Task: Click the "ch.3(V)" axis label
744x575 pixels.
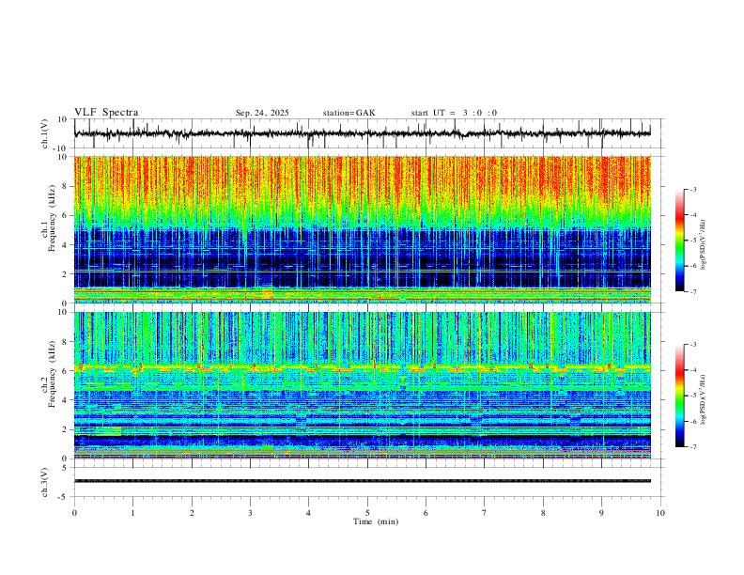Action: point(45,482)
